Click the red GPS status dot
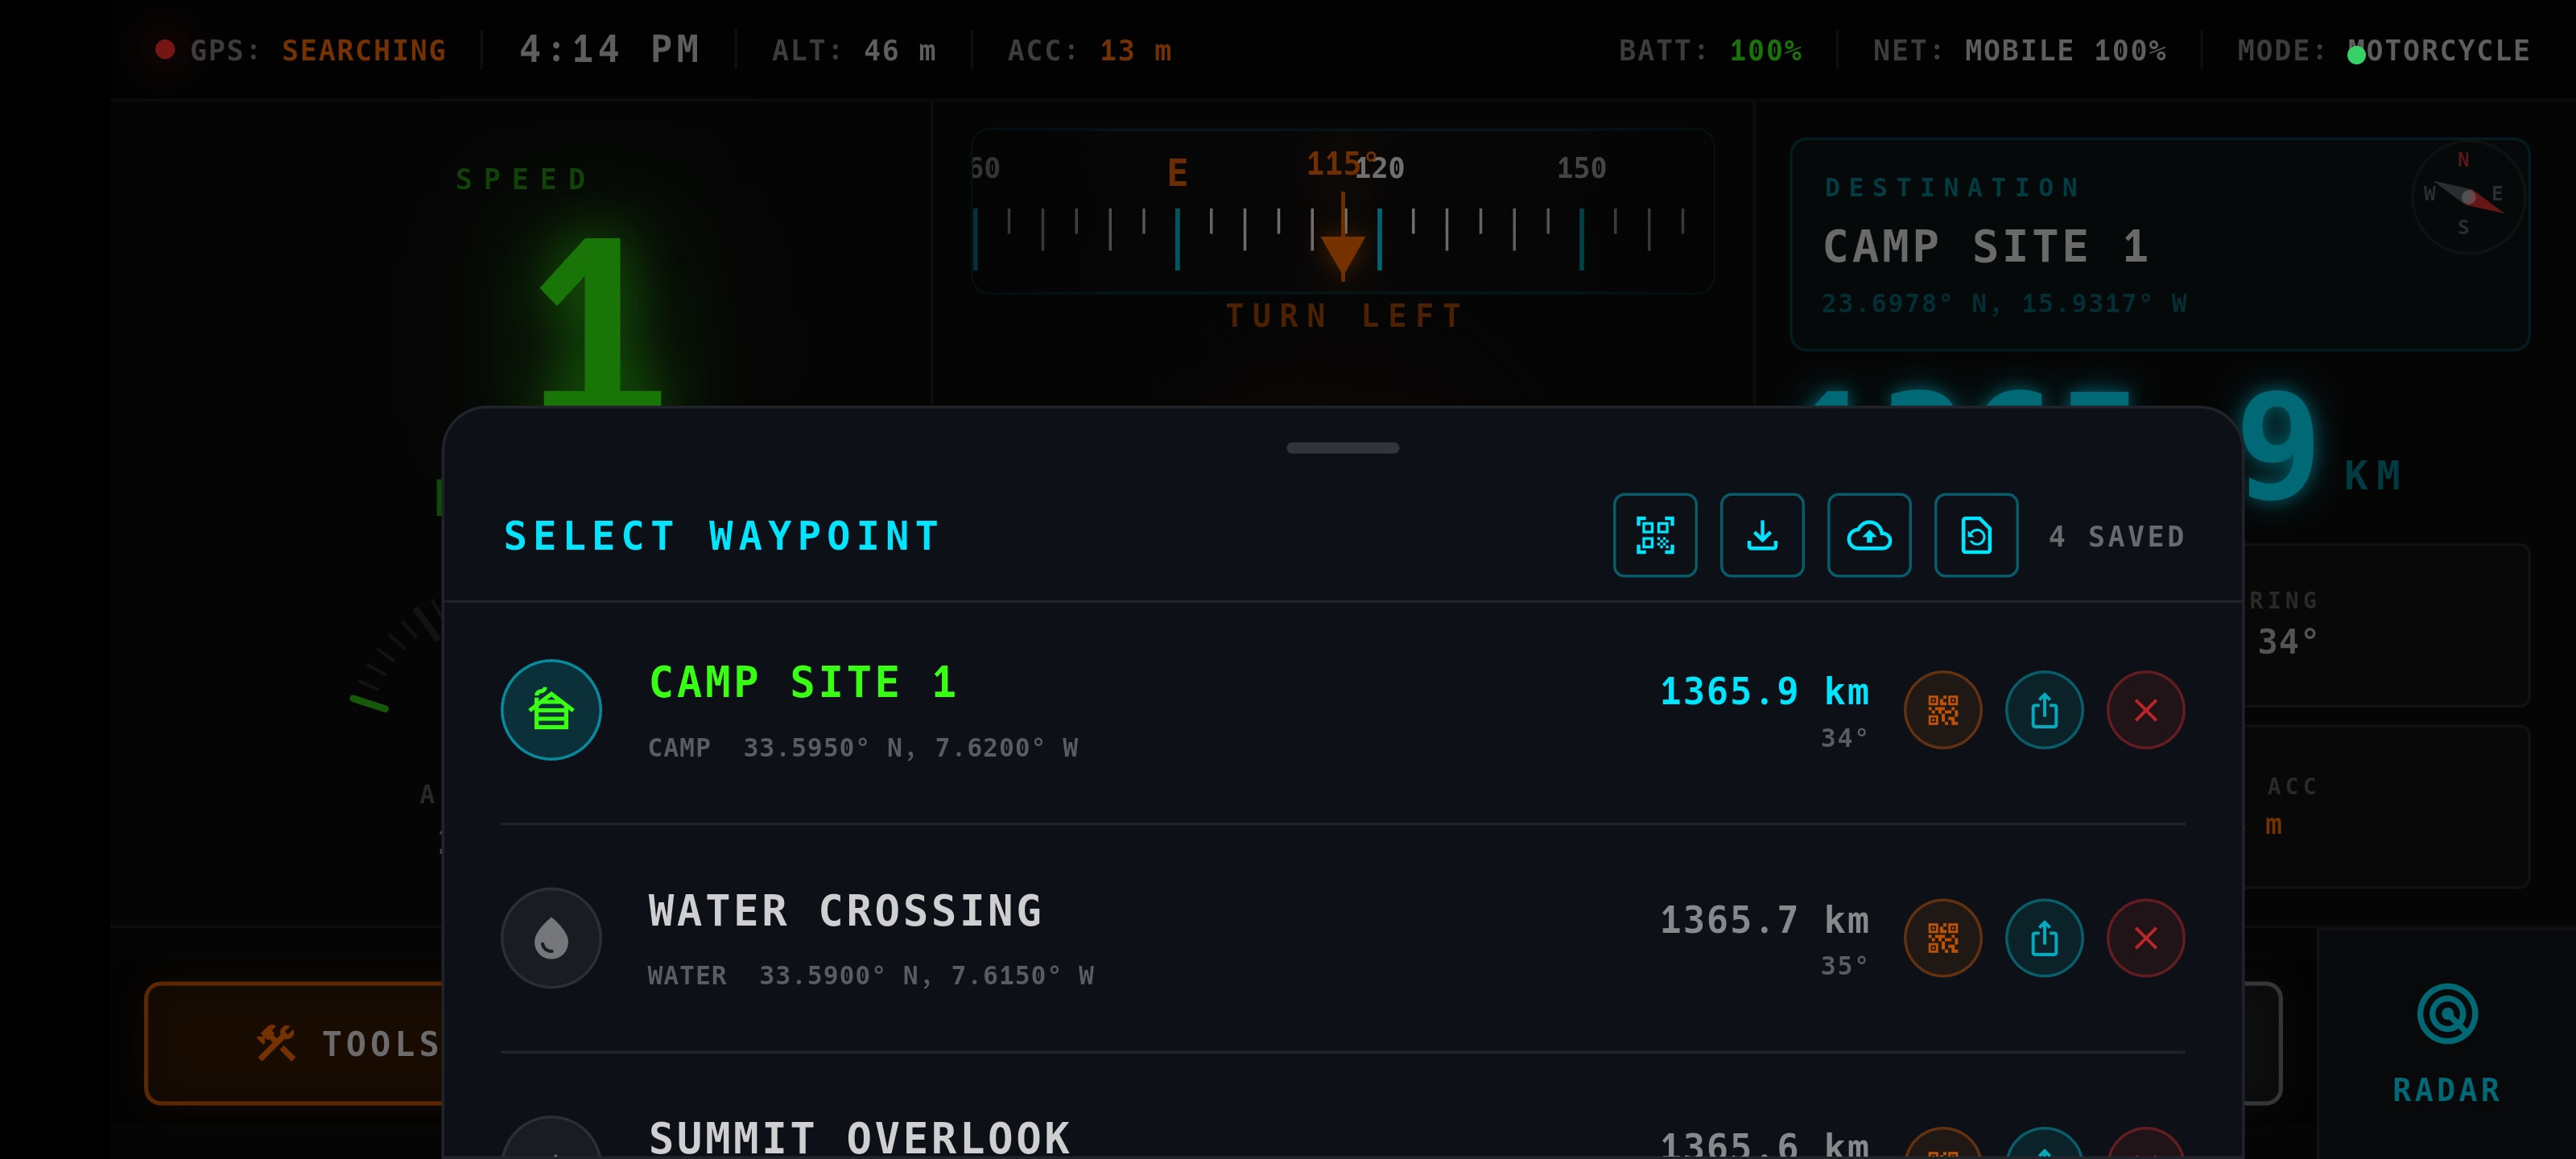This screenshot has width=2576, height=1159. click(165, 49)
